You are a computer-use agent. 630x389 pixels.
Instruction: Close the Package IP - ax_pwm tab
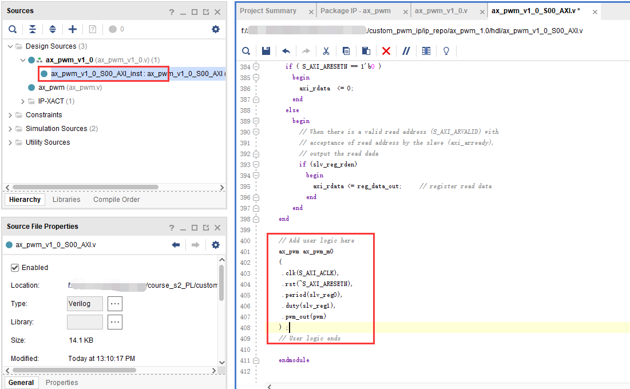point(405,12)
